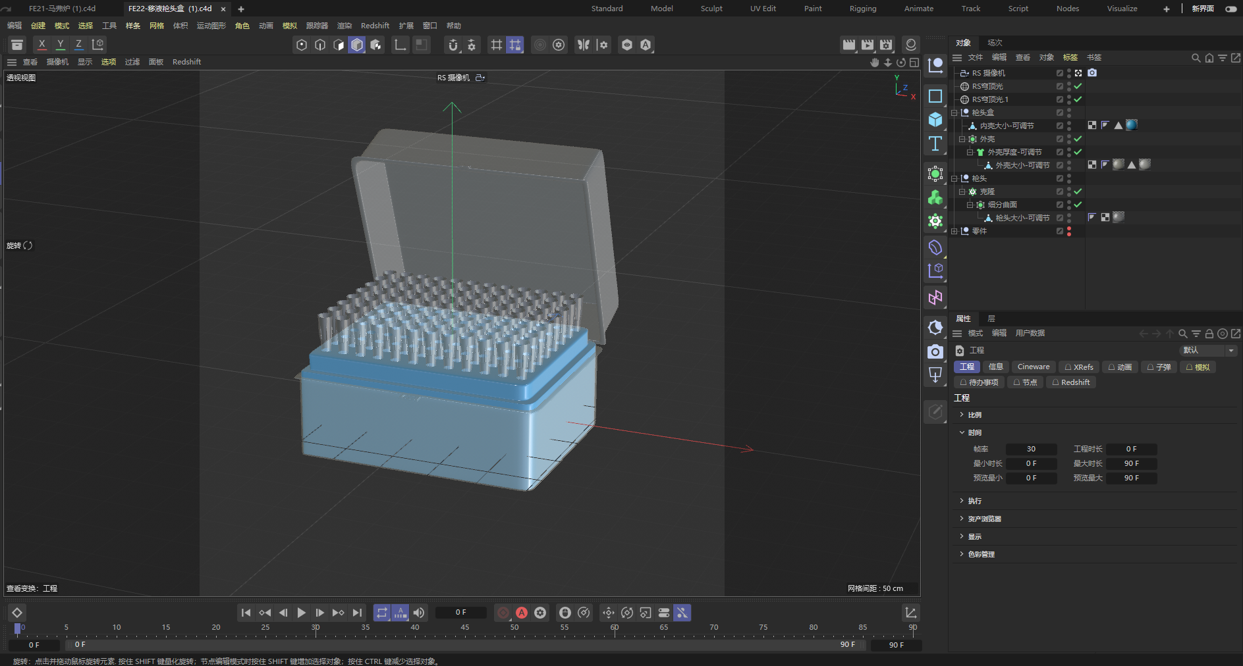
Task: Expand the 资产浏览器 section
Action: pos(962,519)
